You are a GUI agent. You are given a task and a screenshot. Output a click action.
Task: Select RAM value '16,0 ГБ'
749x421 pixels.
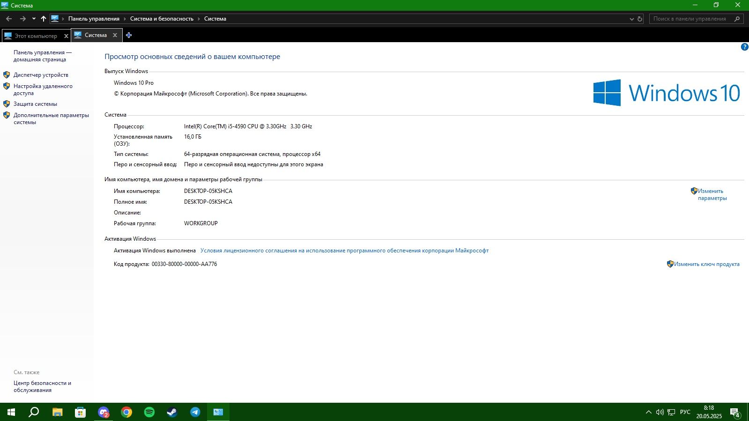[x=193, y=137]
